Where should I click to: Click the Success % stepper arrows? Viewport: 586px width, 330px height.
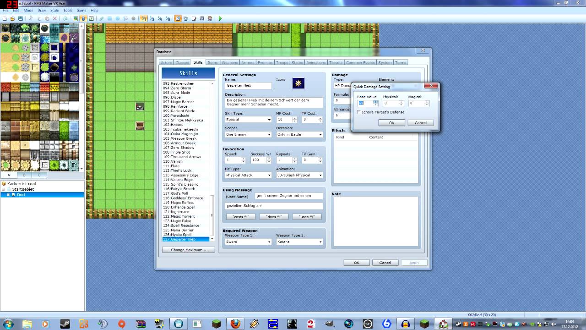point(269,160)
